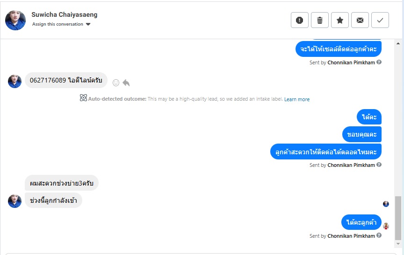This screenshot has width=404, height=255.
Task: Click the auto-detected outcome atom icon
Action: pyautogui.click(x=83, y=98)
